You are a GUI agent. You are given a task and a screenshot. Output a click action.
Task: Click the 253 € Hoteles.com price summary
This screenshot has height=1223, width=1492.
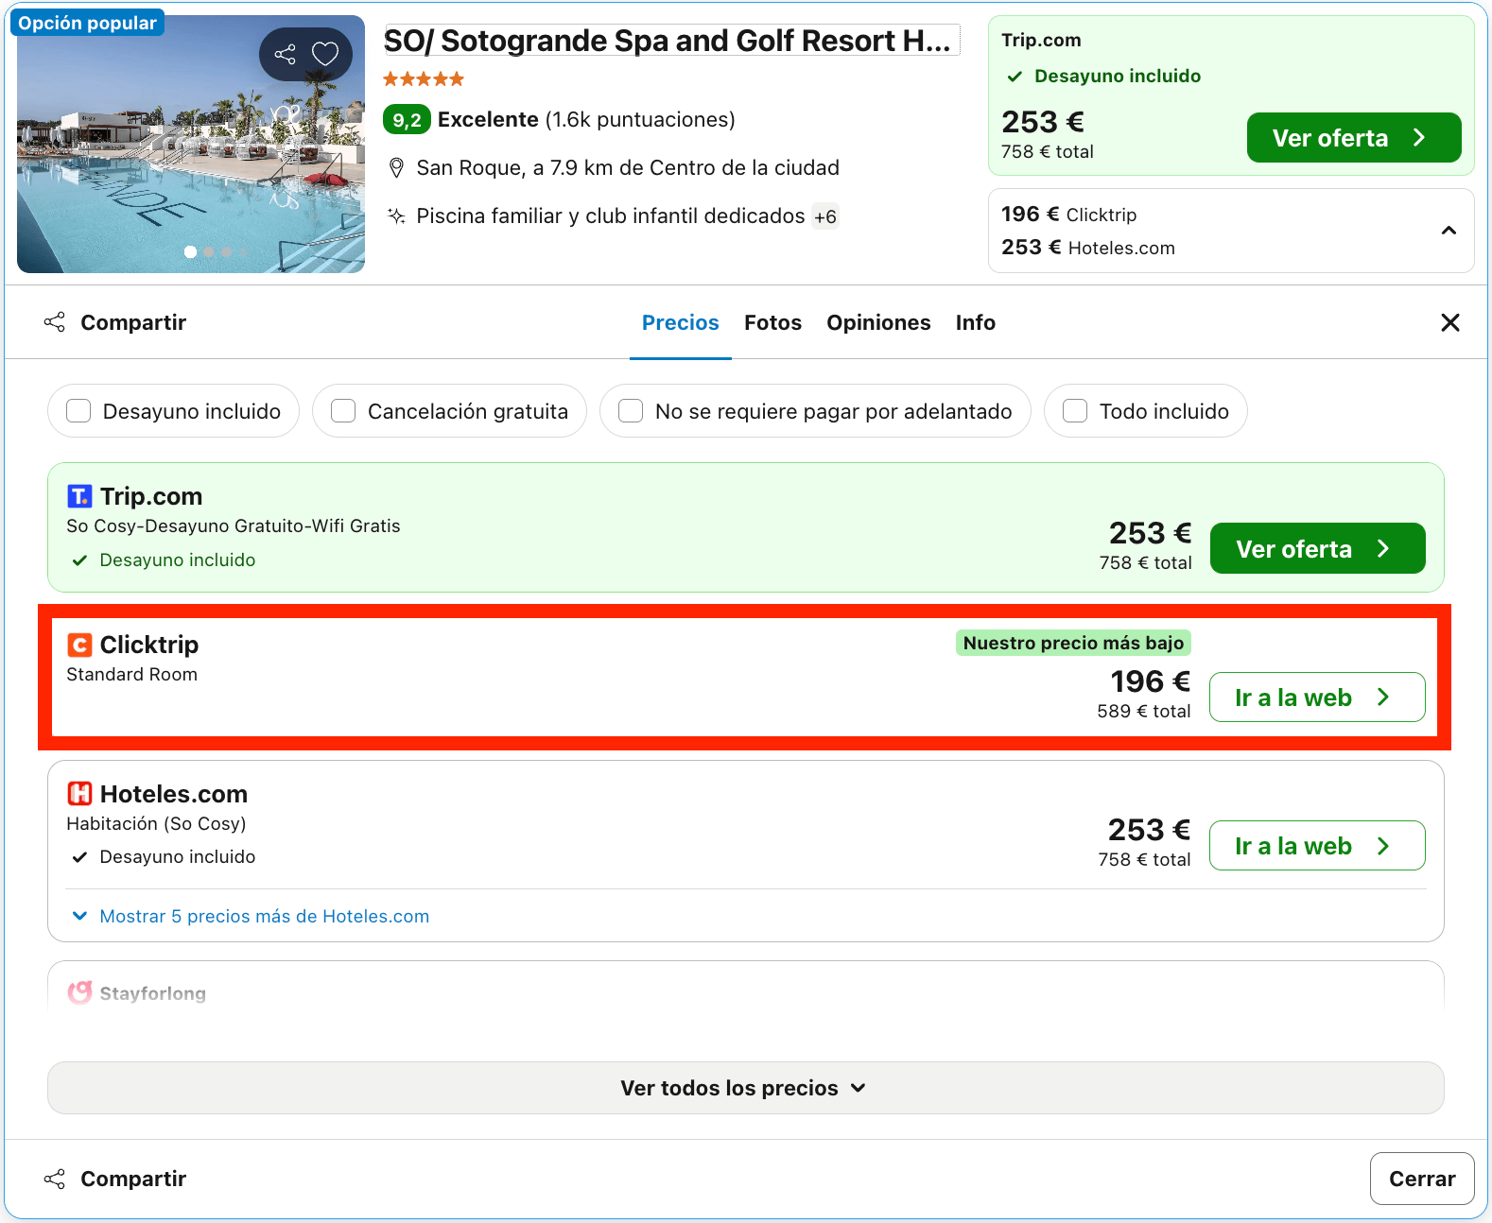tap(1087, 248)
